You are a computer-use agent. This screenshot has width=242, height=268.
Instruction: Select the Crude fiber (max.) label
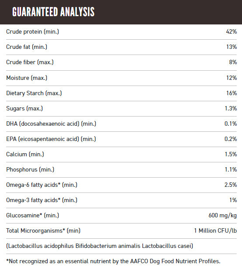[x=30, y=62]
